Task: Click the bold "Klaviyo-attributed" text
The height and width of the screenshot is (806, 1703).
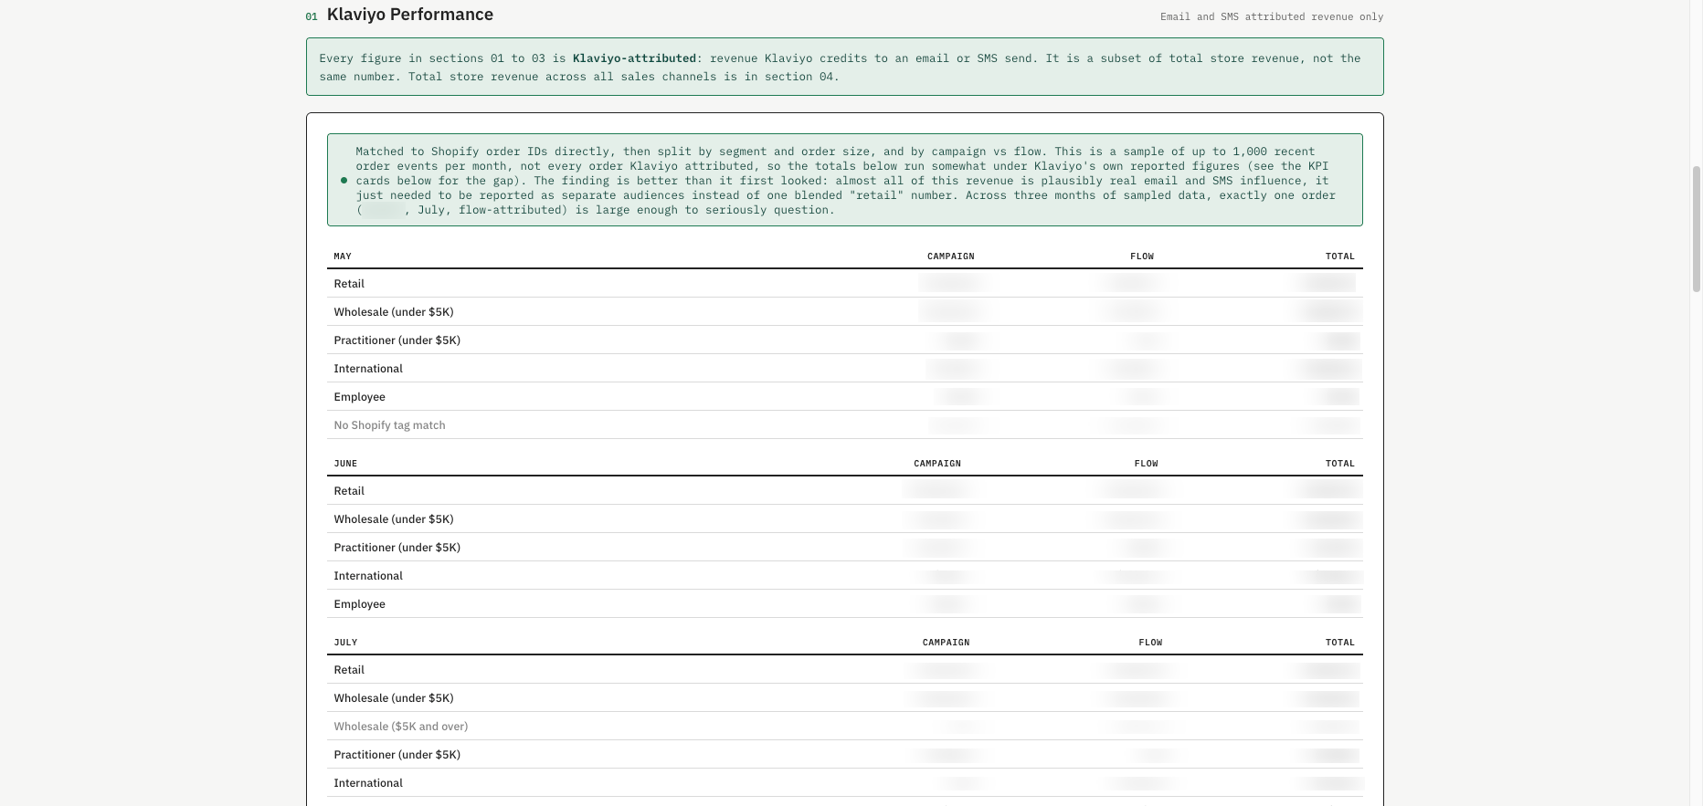Action: click(634, 58)
